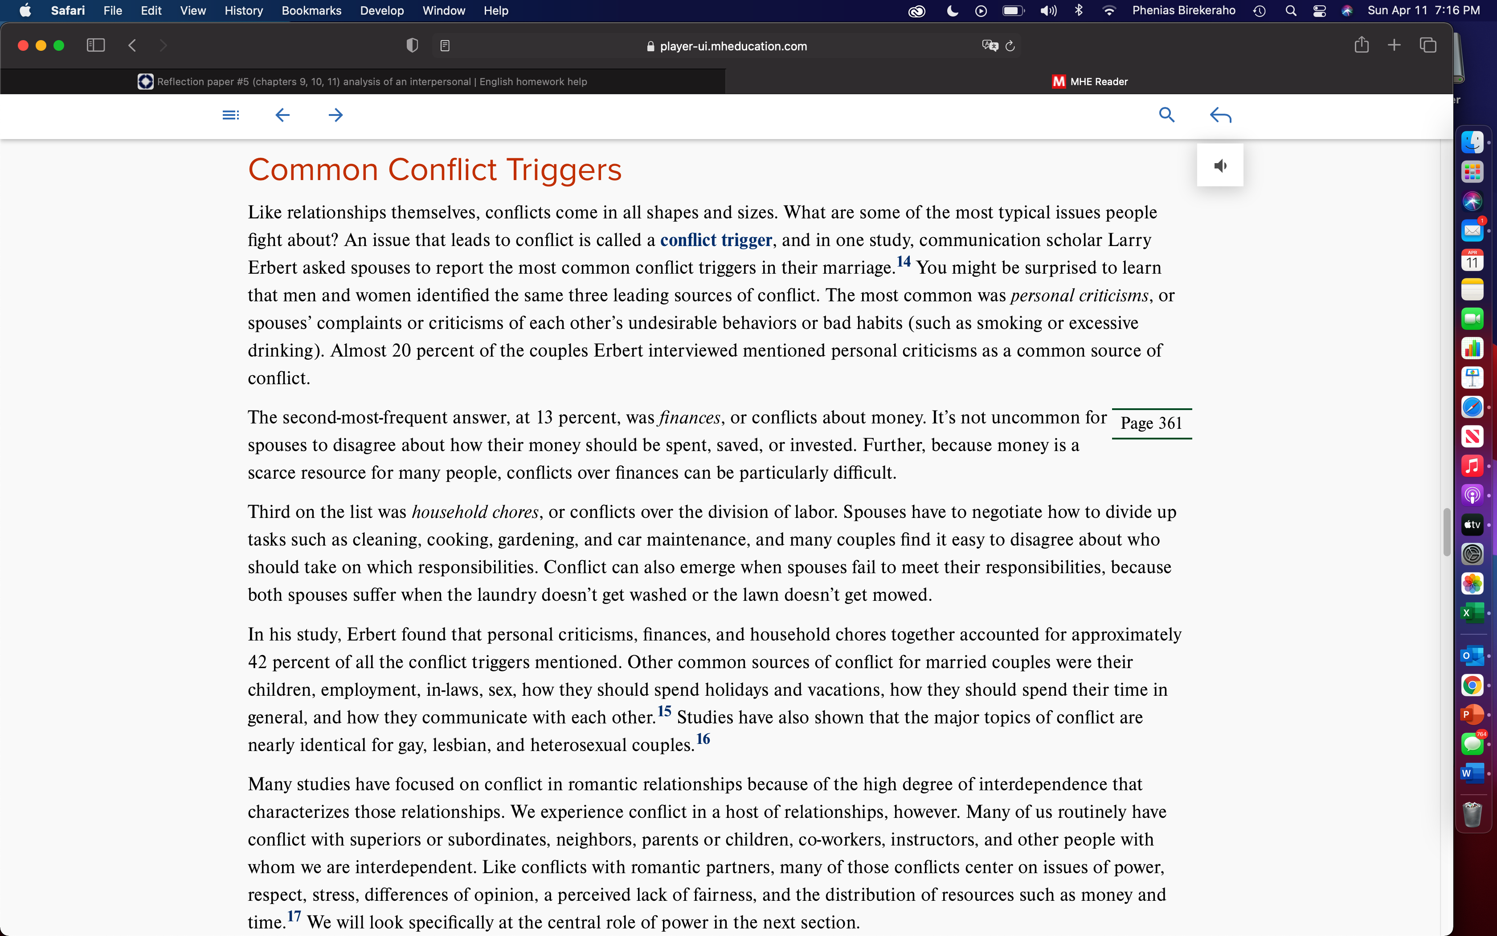
Task: Click the Safari share button
Action: [1362, 45]
